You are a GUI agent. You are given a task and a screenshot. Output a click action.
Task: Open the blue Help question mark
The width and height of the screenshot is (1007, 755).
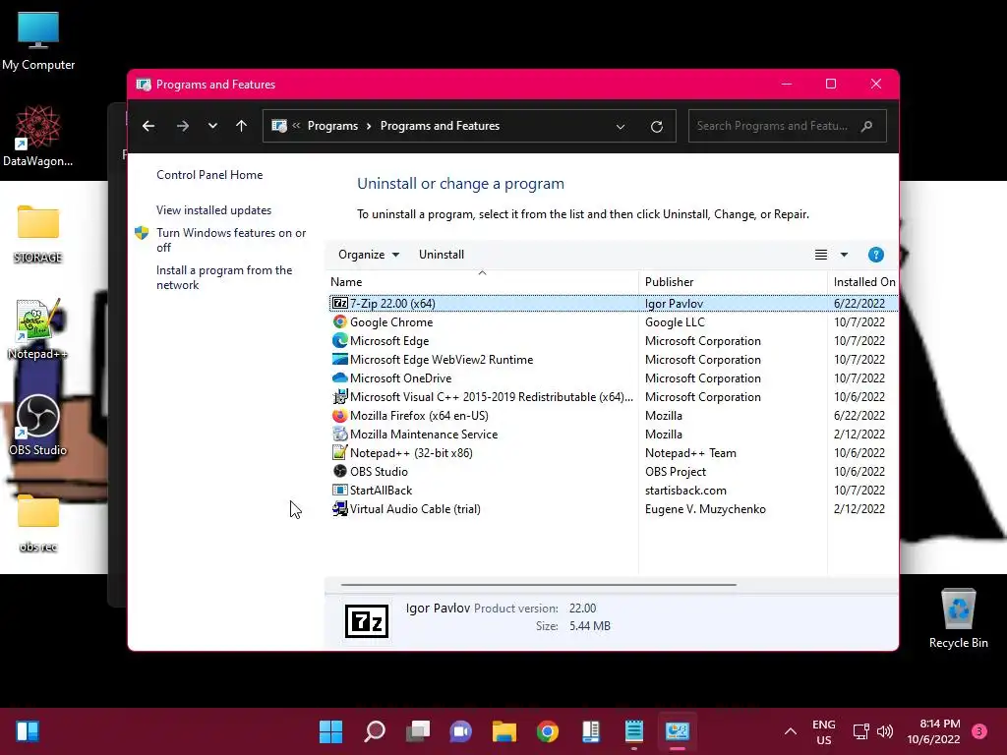point(875,255)
